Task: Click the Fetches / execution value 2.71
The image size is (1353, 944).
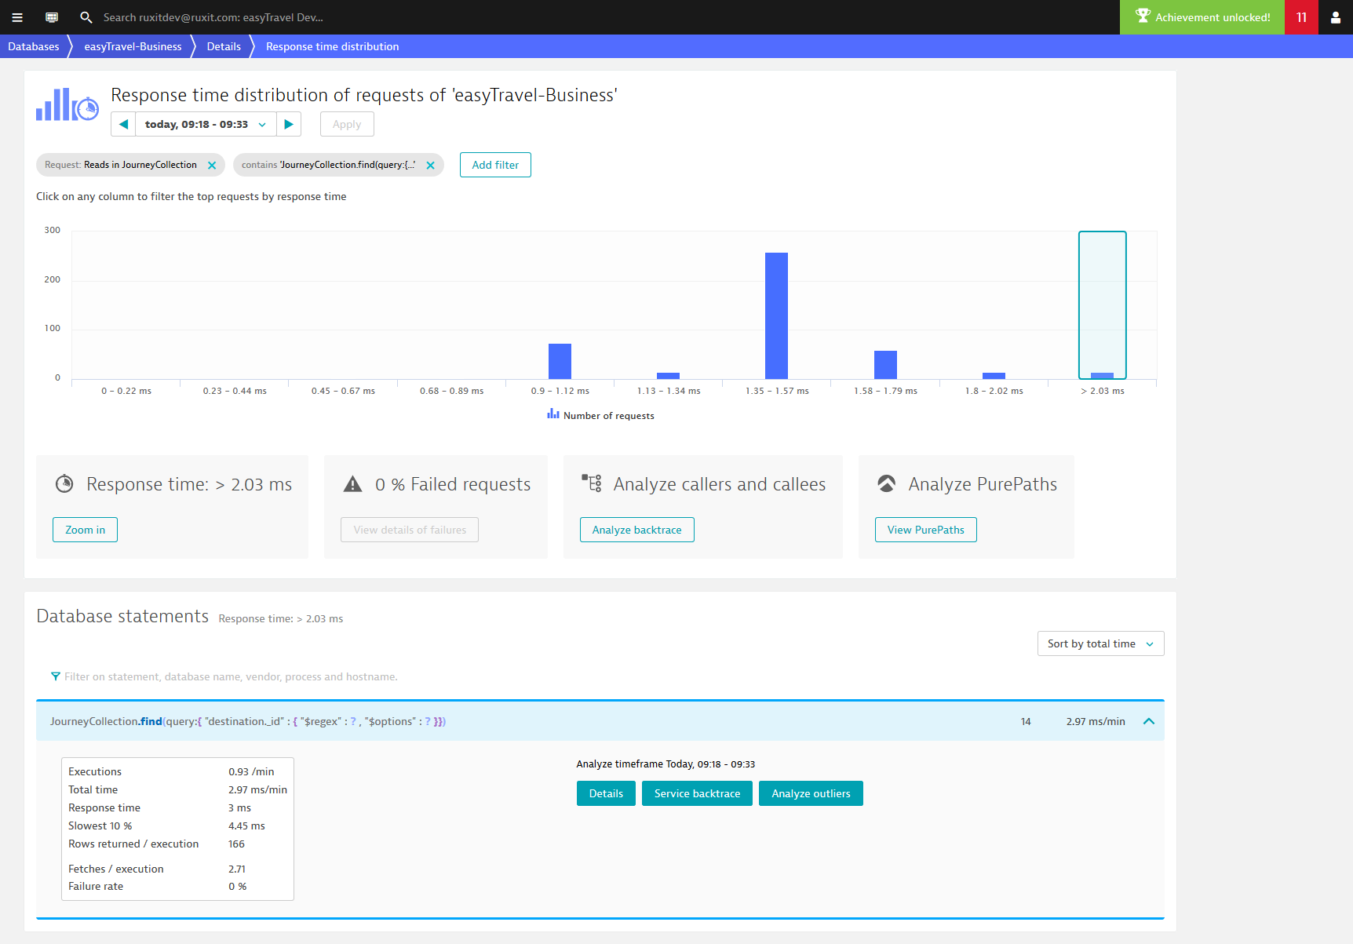Action: tap(237, 869)
